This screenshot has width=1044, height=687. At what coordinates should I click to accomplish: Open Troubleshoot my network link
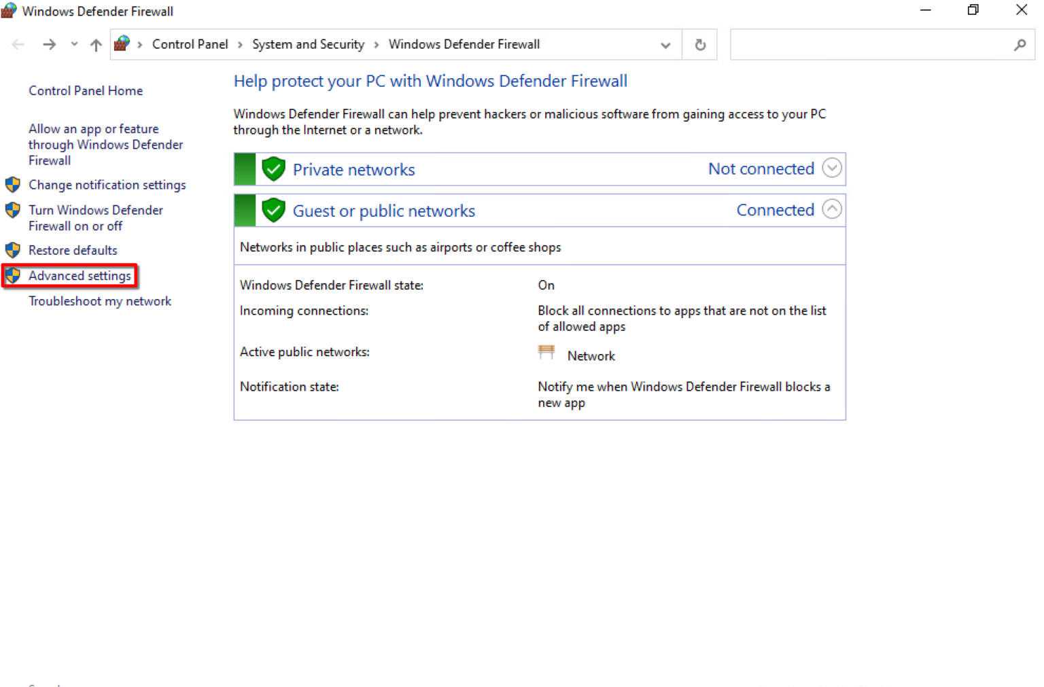[x=100, y=301]
